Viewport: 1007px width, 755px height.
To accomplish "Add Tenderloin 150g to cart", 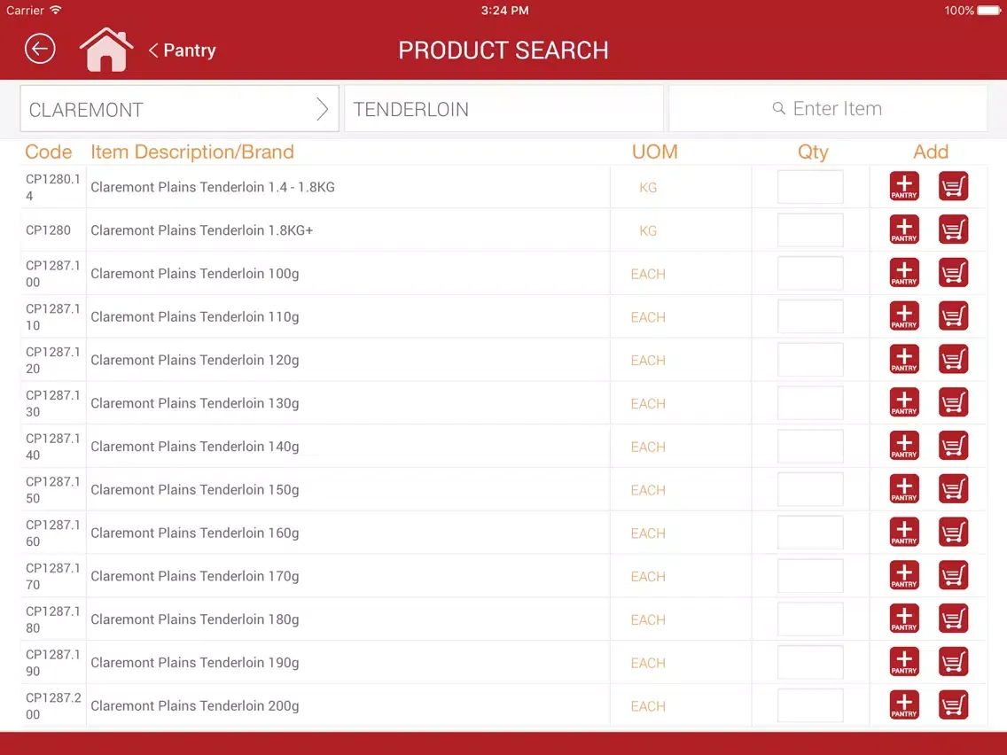I will (953, 489).
